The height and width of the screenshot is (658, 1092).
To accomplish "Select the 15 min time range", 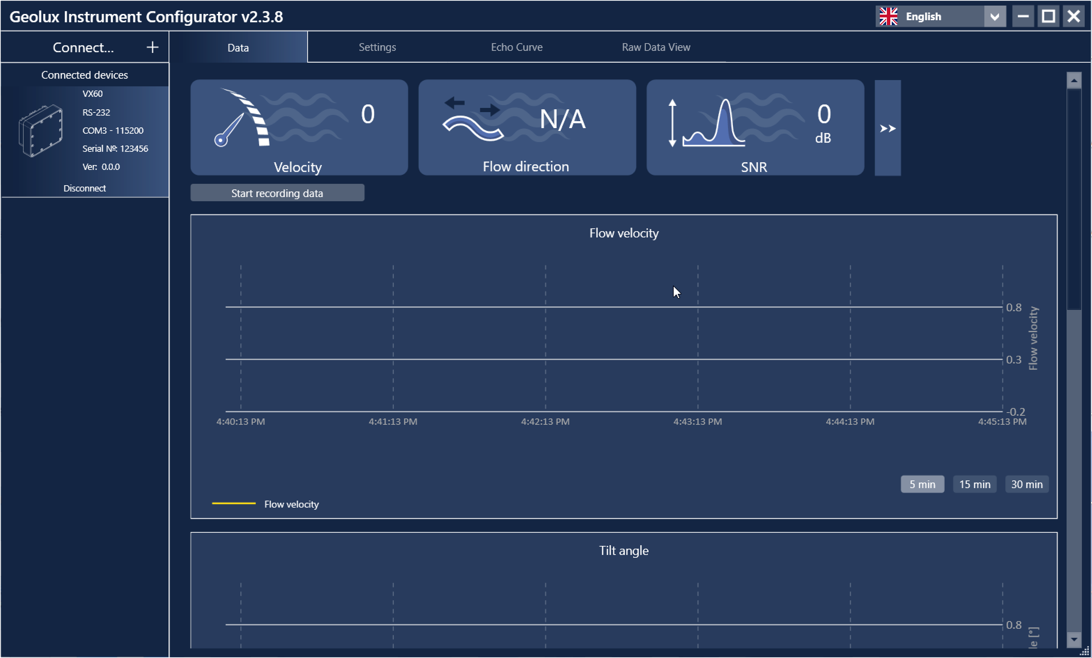I will (974, 484).
